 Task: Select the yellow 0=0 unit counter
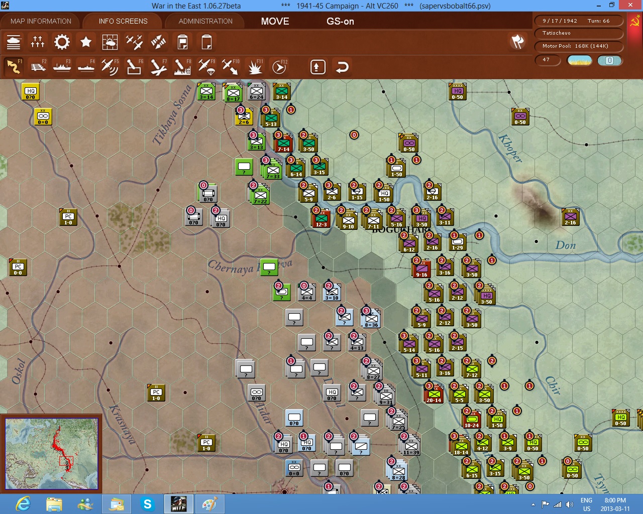point(43,116)
